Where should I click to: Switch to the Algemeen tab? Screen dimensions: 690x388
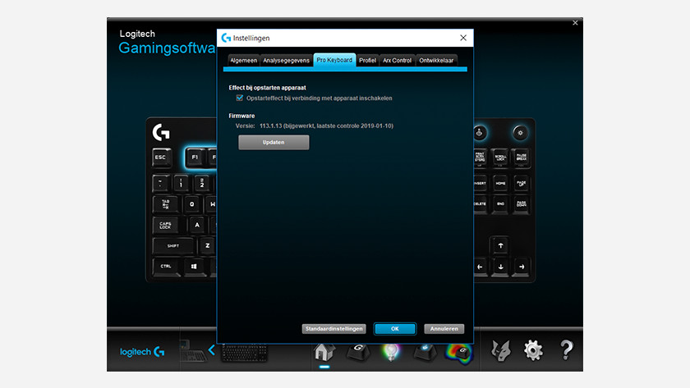(243, 61)
